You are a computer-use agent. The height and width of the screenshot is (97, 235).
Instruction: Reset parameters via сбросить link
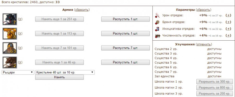pyautogui.click(x=203, y=10)
